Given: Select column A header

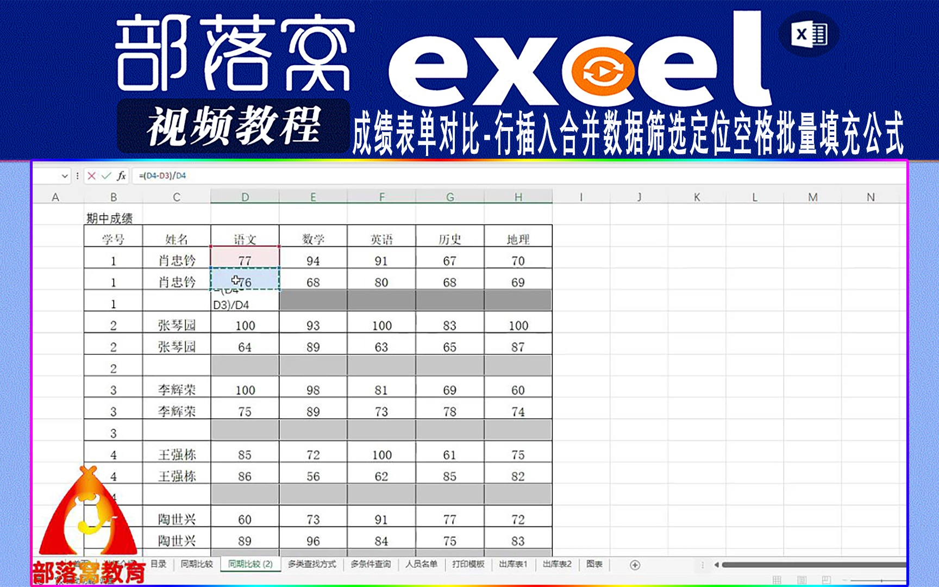Looking at the screenshot, I should (55, 197).
